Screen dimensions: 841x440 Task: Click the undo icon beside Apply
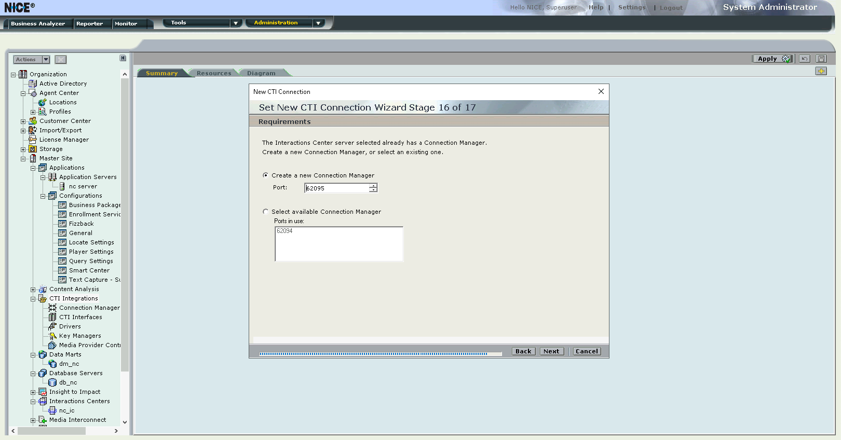pyautogui.click(x=804, y=59)
